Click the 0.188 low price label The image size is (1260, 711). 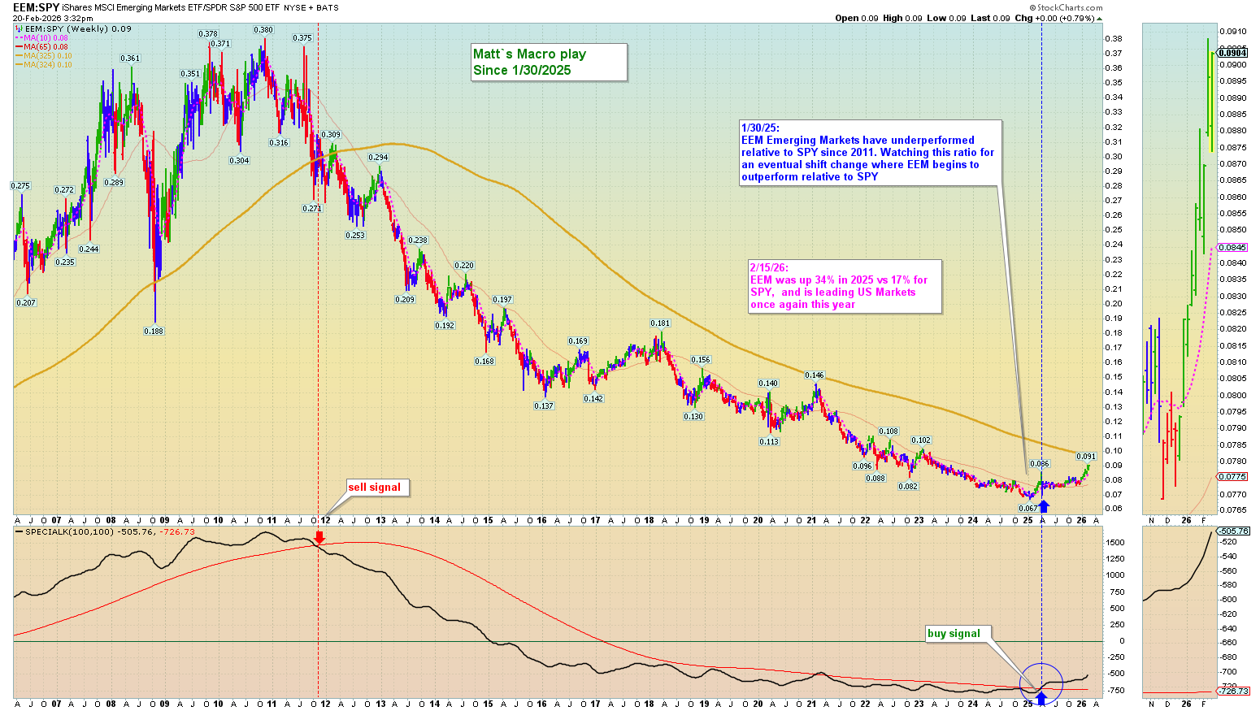tap(154, 332)
